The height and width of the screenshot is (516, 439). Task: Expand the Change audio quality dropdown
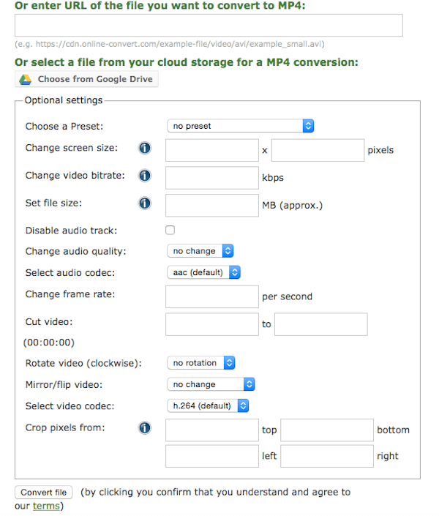[x=200, y=251]
